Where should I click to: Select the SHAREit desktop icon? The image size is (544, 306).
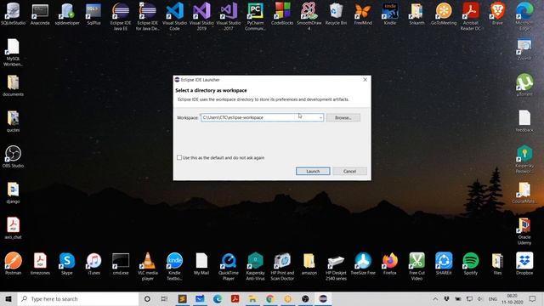[444, 263]
